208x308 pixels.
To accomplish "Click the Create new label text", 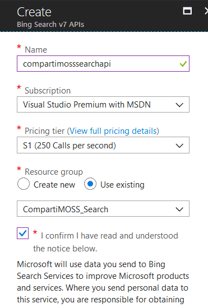I will click(x=54, y=185).
